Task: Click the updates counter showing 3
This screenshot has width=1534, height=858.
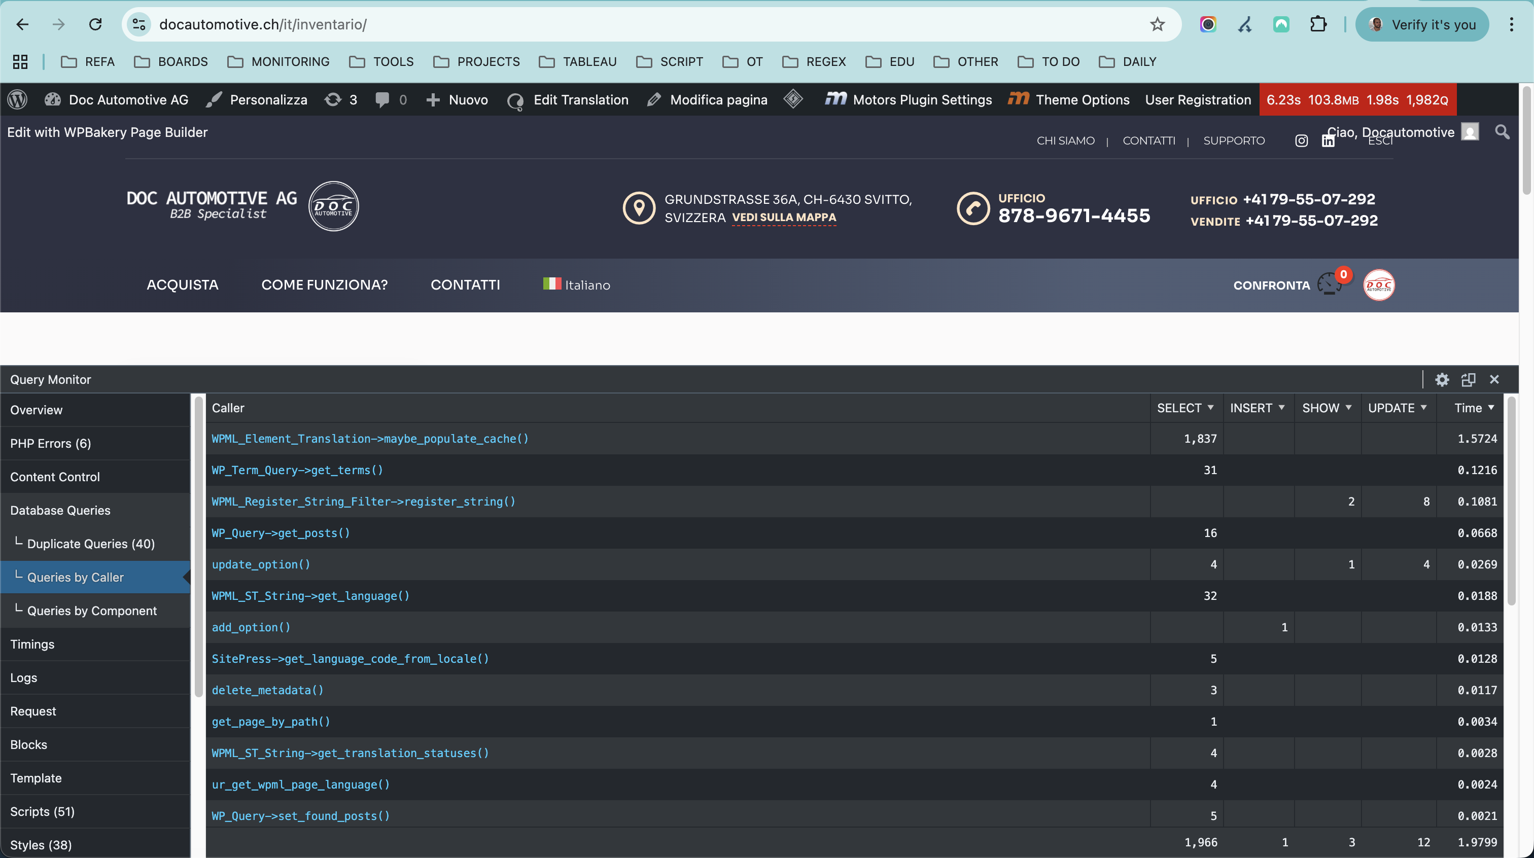Action: 340,99
